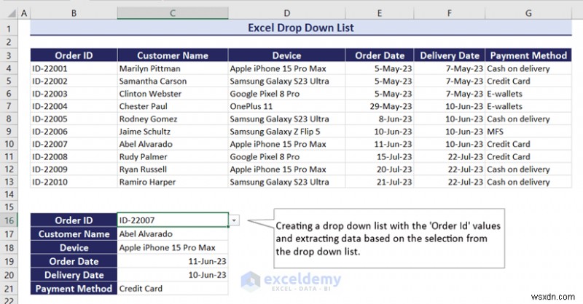The width and height of the screenshot is (583, 304).
Task: Click the '21-Jul-23' order date cell
Action: 379,182
